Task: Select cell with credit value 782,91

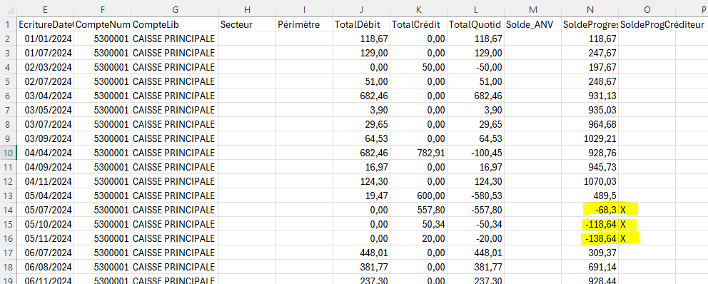Action: pos(418,153)
